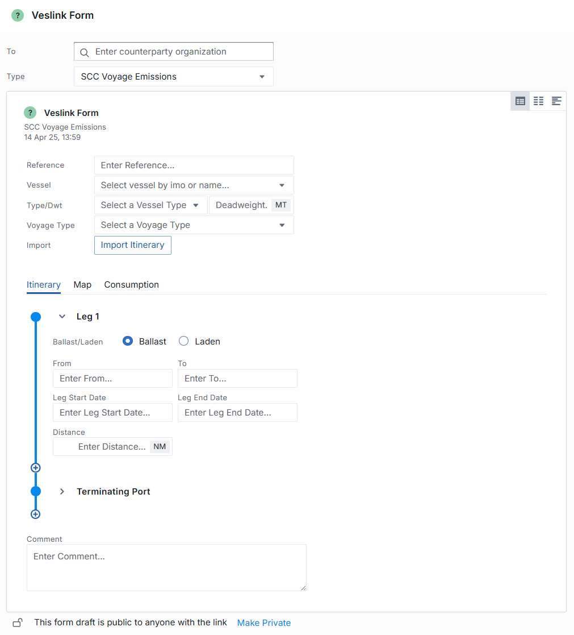574x635 pixels.
Task: Click the unlocked padlock icon at the bottom
Action: [18, 622]
